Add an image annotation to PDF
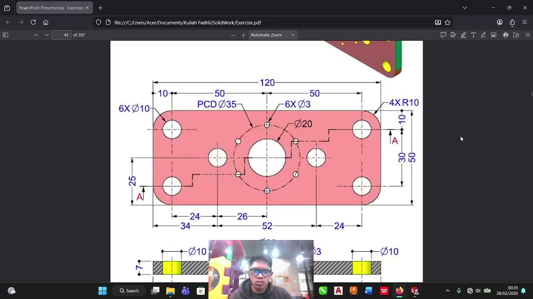 pos(493,35)
